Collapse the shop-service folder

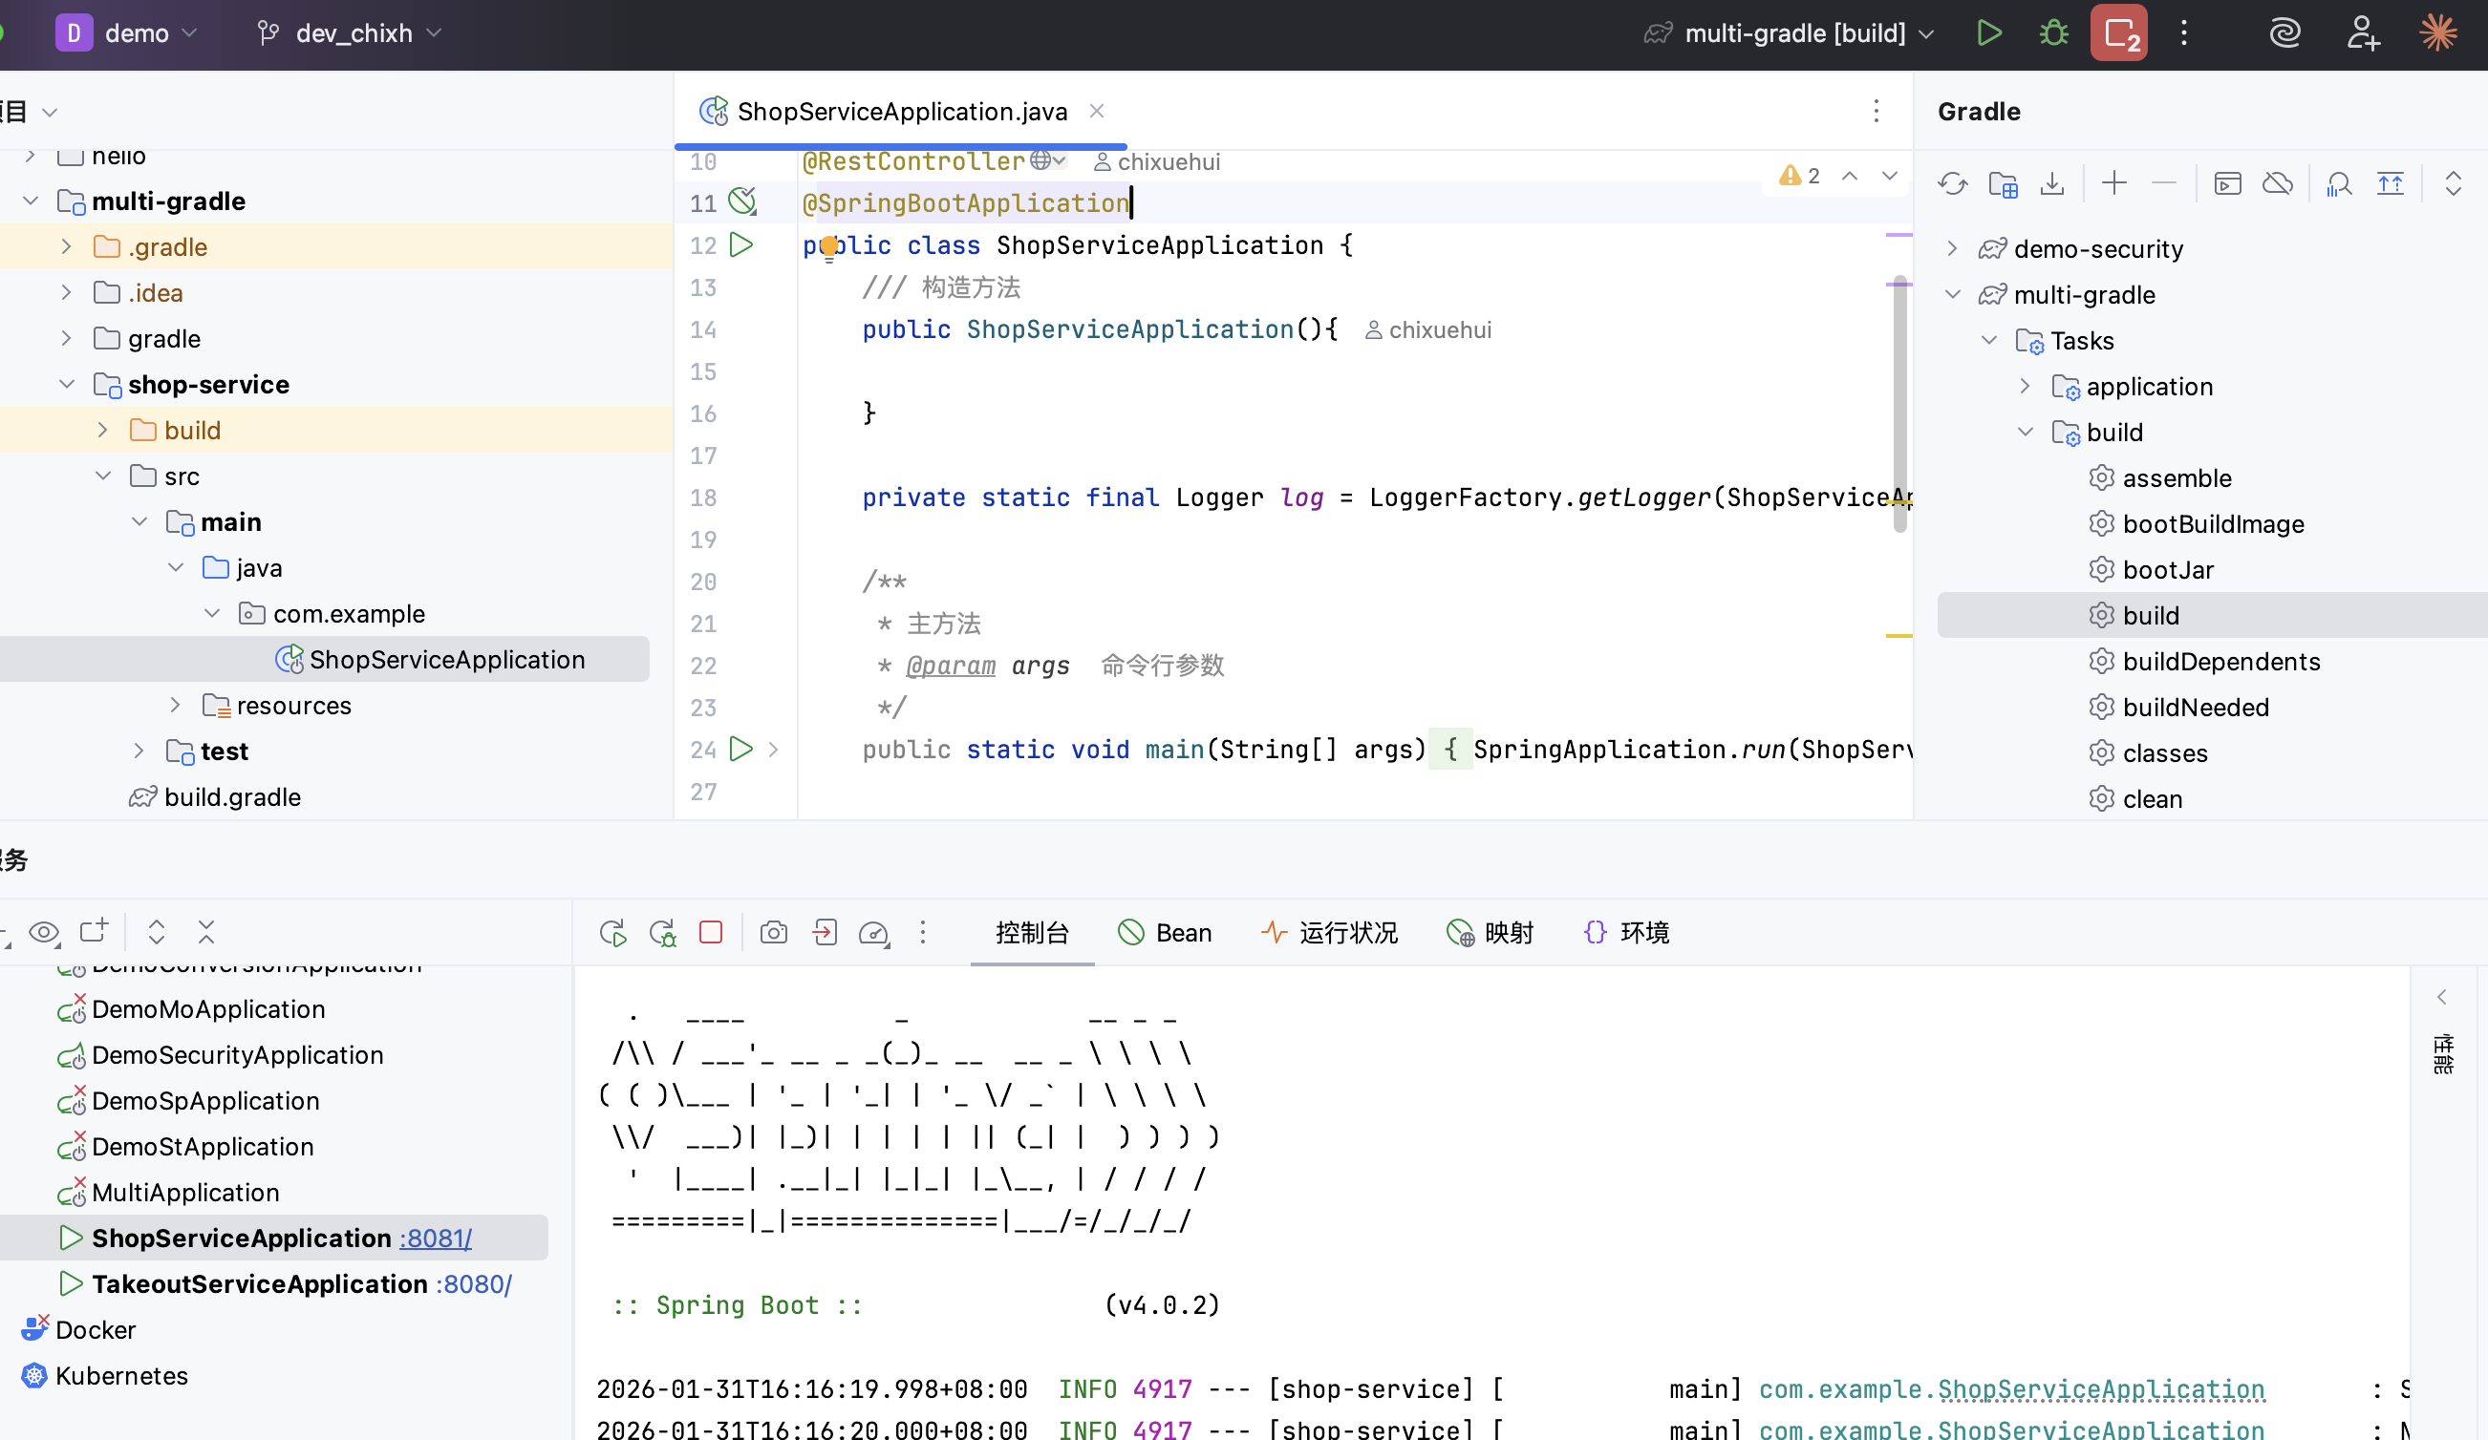click(67, 385)
